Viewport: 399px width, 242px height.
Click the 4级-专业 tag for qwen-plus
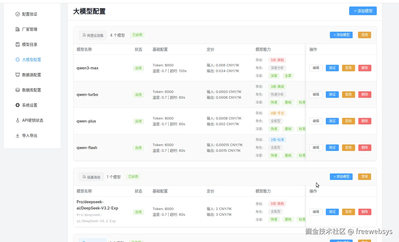pyautogui.click(x=277, y=113)
